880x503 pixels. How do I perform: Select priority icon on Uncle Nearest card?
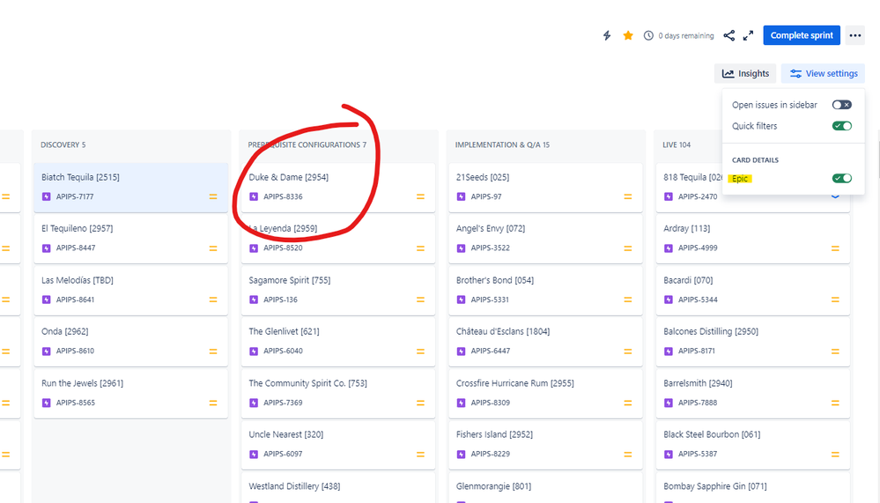420,455
